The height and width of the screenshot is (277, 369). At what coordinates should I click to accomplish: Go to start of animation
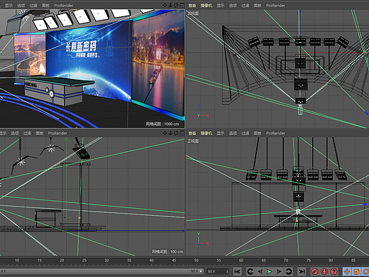(x=237, y=271)
